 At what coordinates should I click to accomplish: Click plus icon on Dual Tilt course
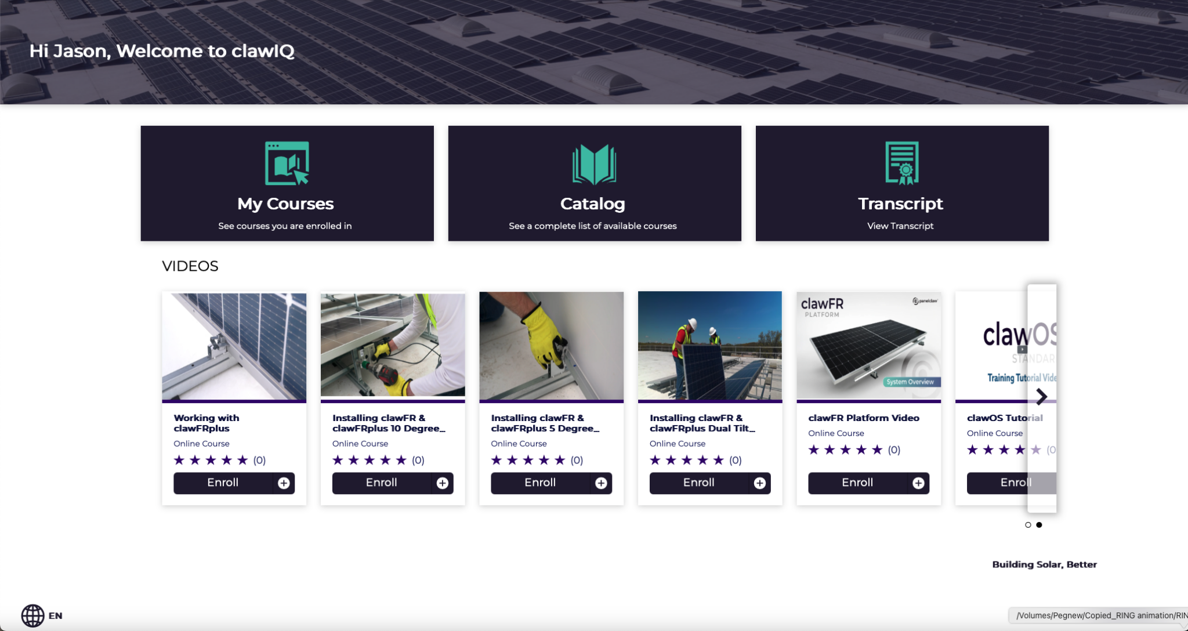(760, 483)
